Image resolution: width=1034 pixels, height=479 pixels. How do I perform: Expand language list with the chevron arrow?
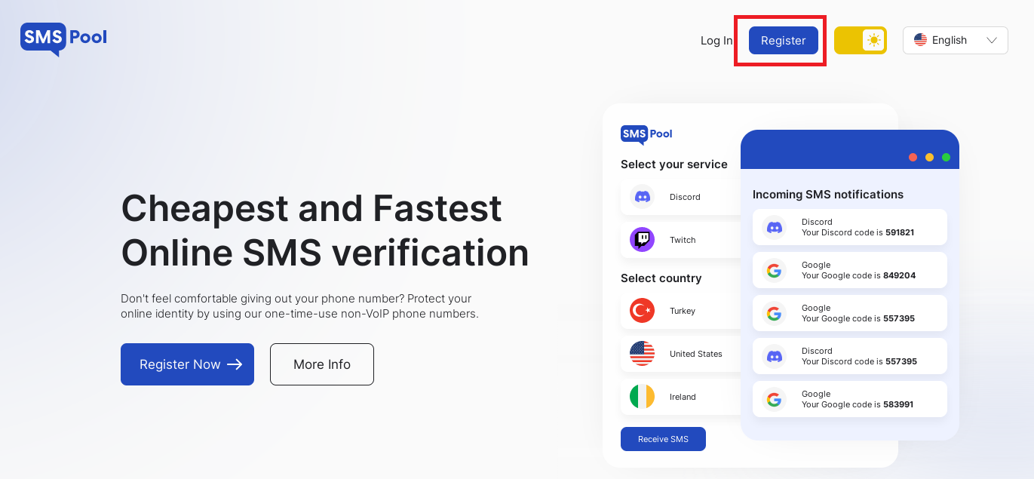point(992,40)
